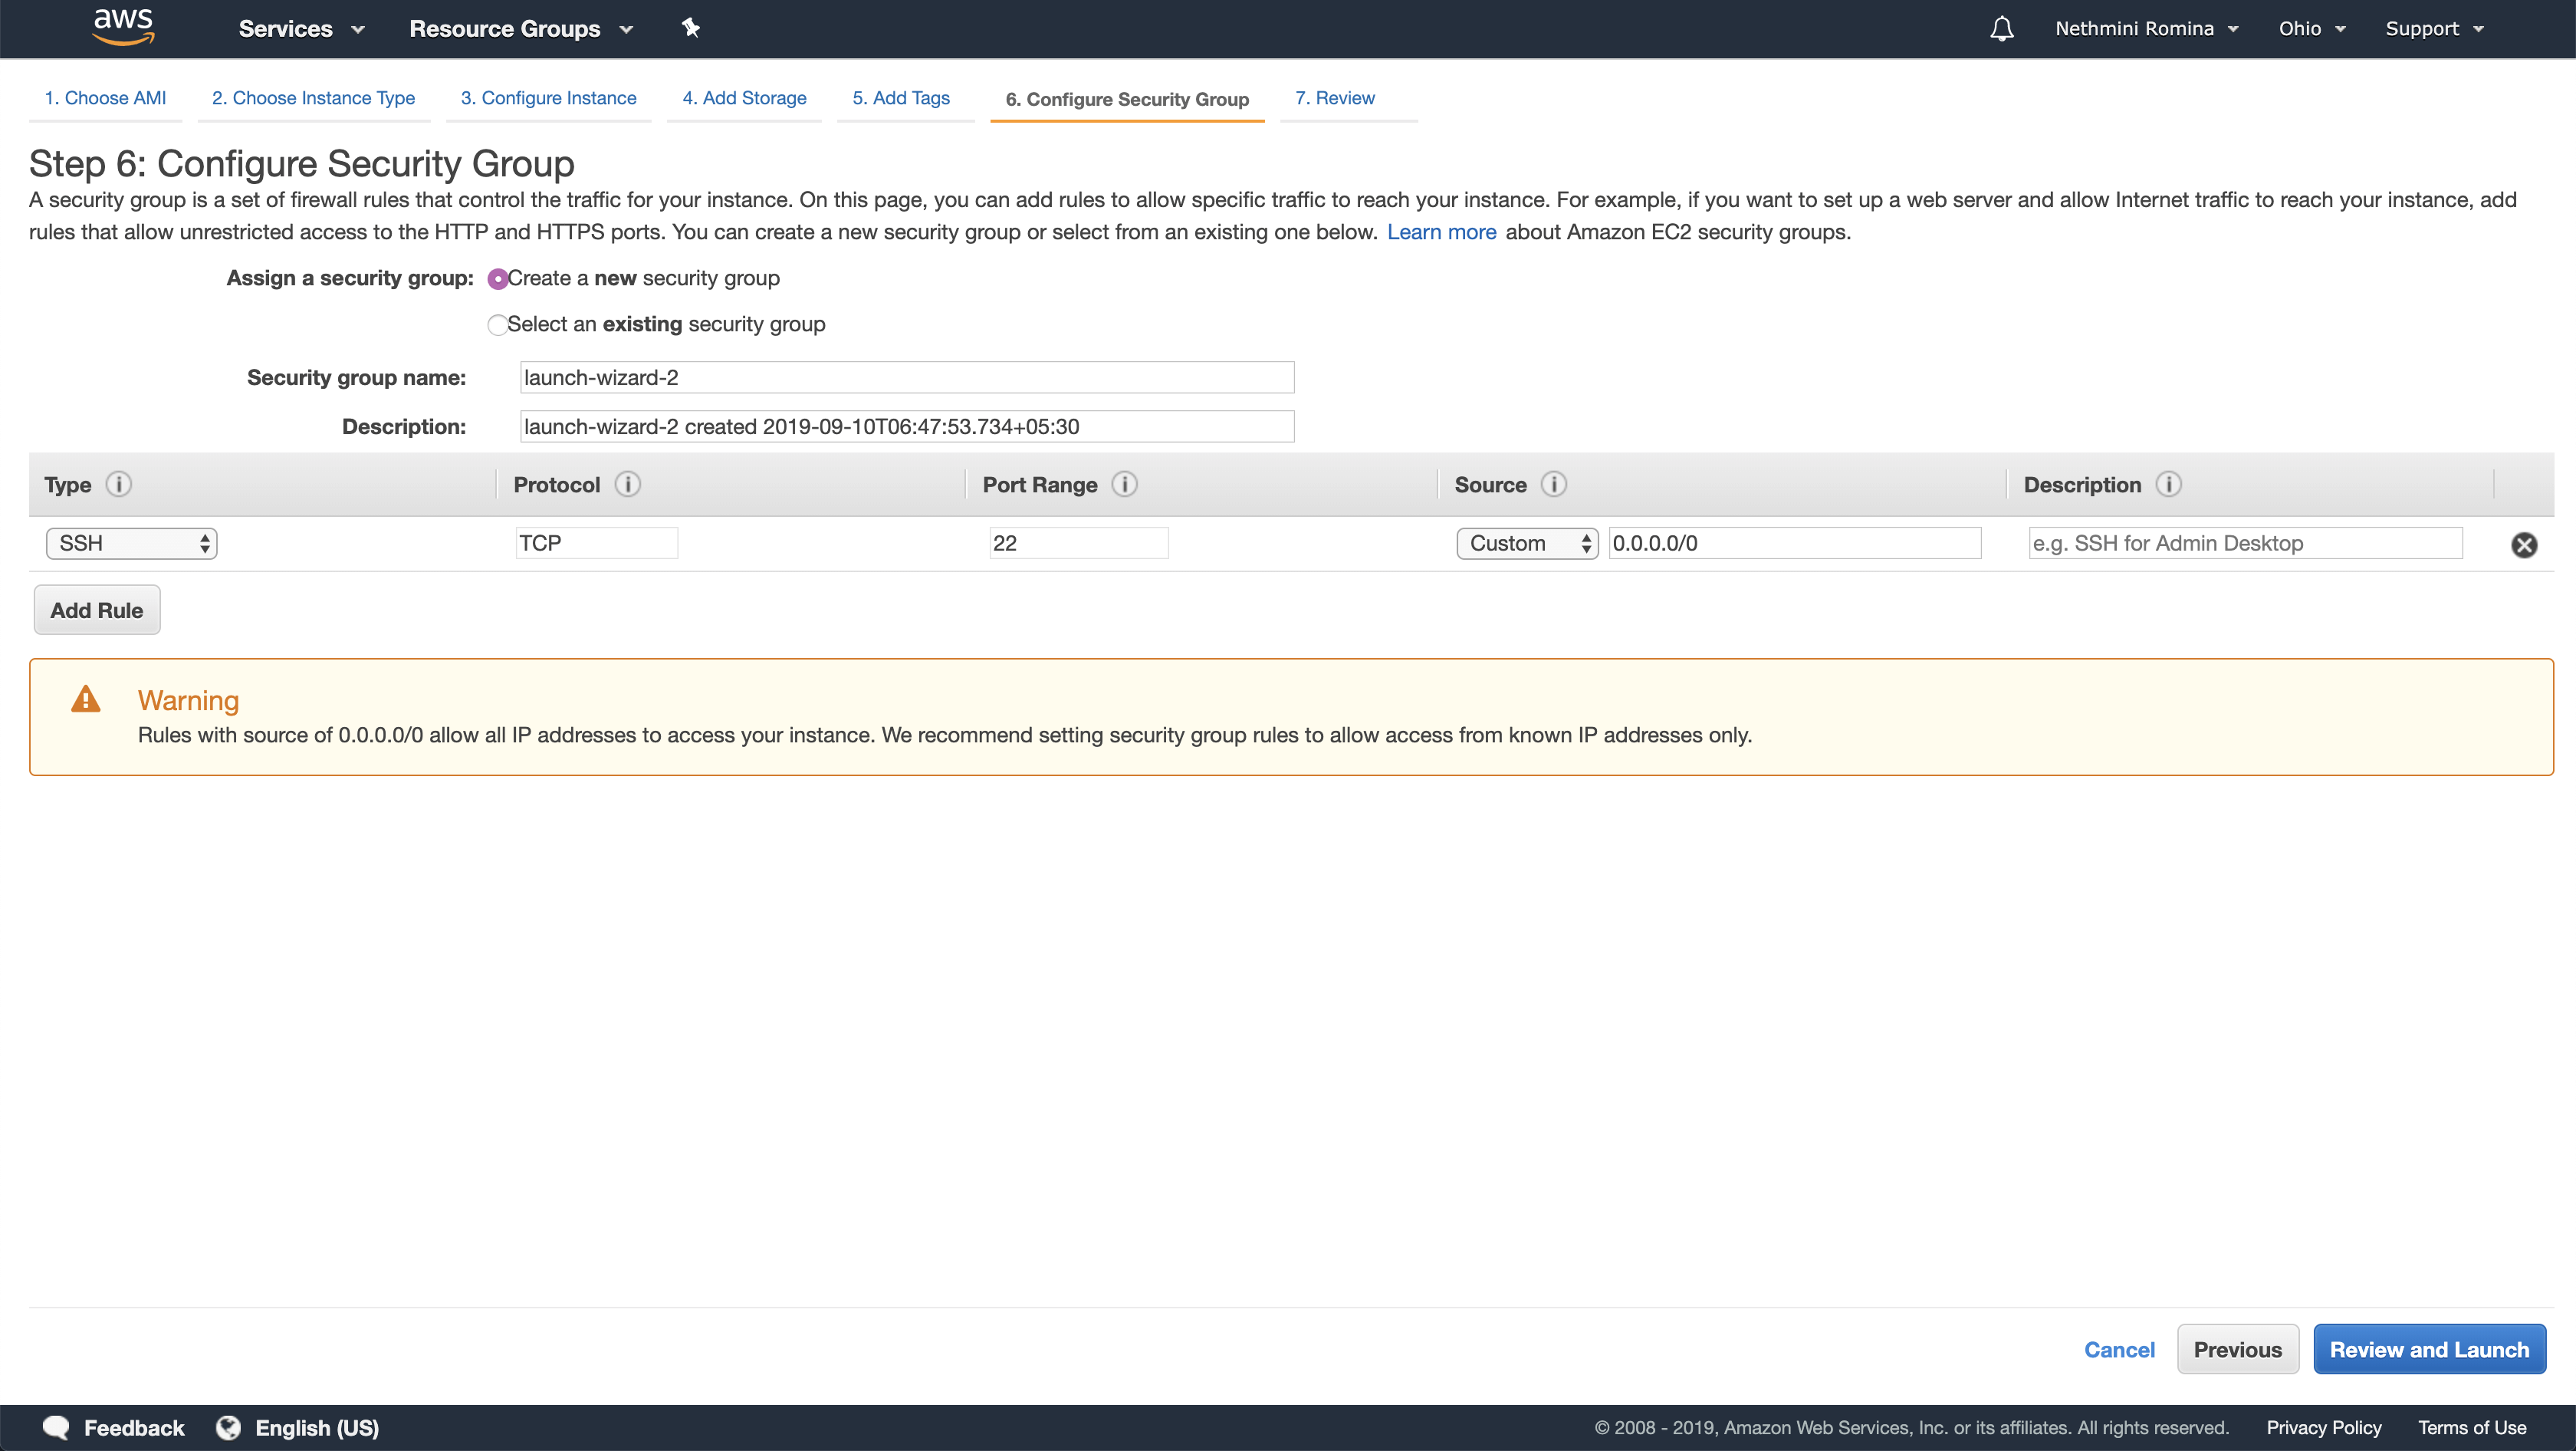Image resolution: width=2576 pixels, height=1451 pixels.
Task: Open the Services dropdown menu
Action: click(x=301, y=29)
